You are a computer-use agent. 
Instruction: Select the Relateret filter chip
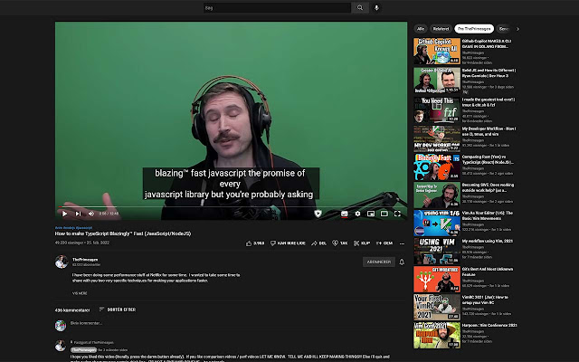(441, 28)
